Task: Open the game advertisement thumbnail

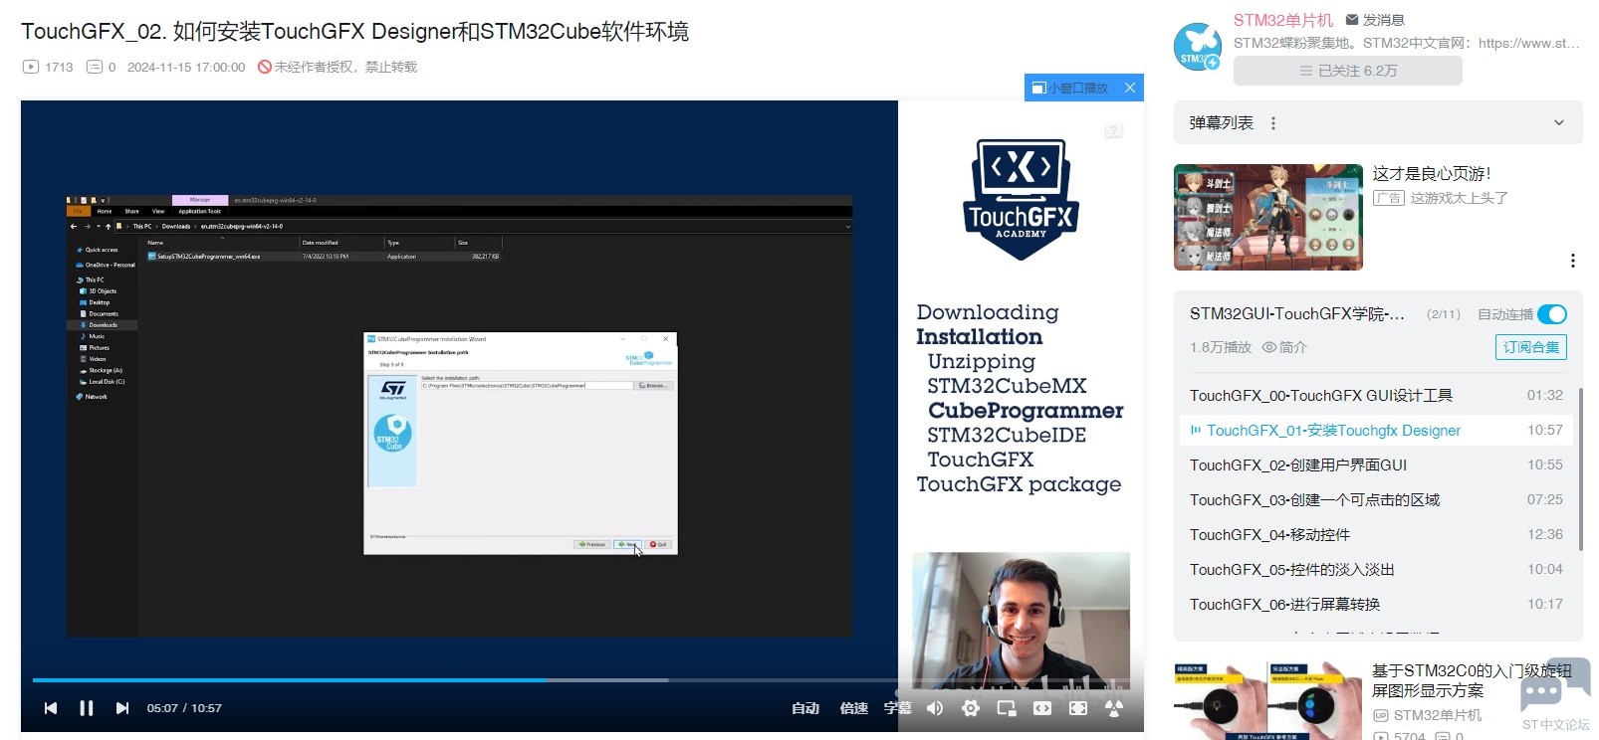Action: click(1268, 217)
